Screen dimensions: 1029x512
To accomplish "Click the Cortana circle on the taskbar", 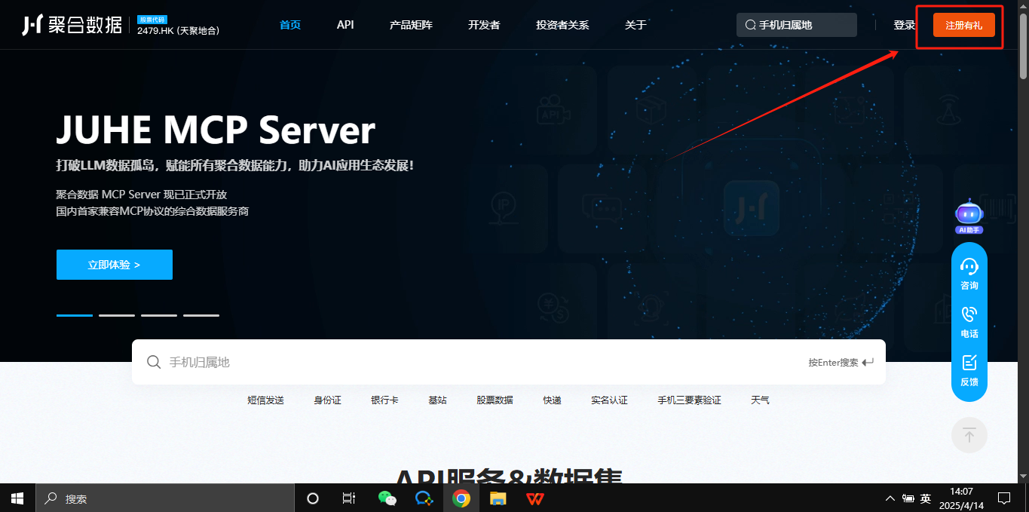I will click(313, 498).
